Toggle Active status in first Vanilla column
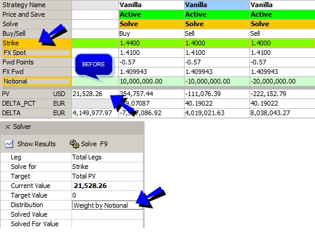Screen dimensions: 315x234 pyautogui.click(x=151, y=14)
